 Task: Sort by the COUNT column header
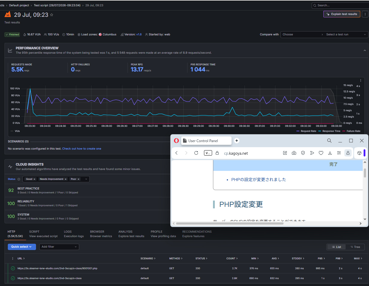coord(232,258)
